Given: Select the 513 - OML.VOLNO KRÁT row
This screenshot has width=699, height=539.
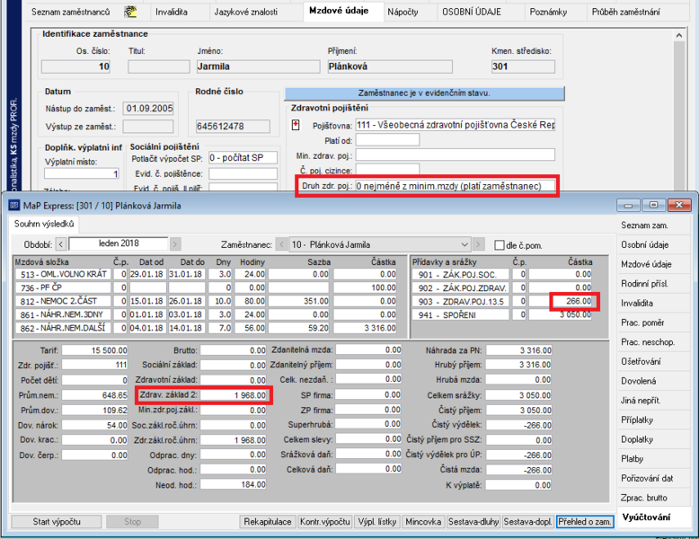Looking at the screenshot, I should (x=206, y=274).
